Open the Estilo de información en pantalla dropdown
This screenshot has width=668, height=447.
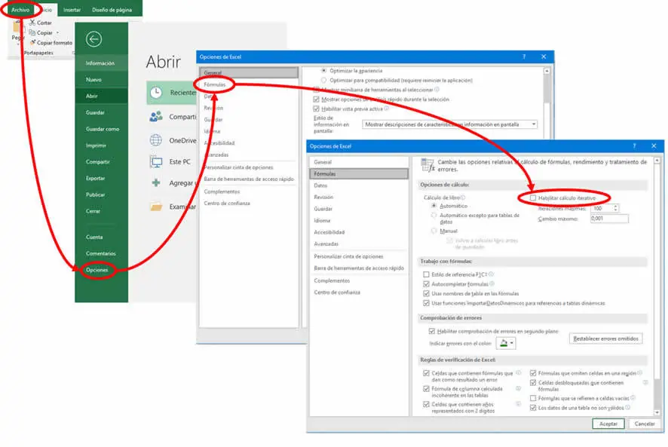[x=533, y=124]
